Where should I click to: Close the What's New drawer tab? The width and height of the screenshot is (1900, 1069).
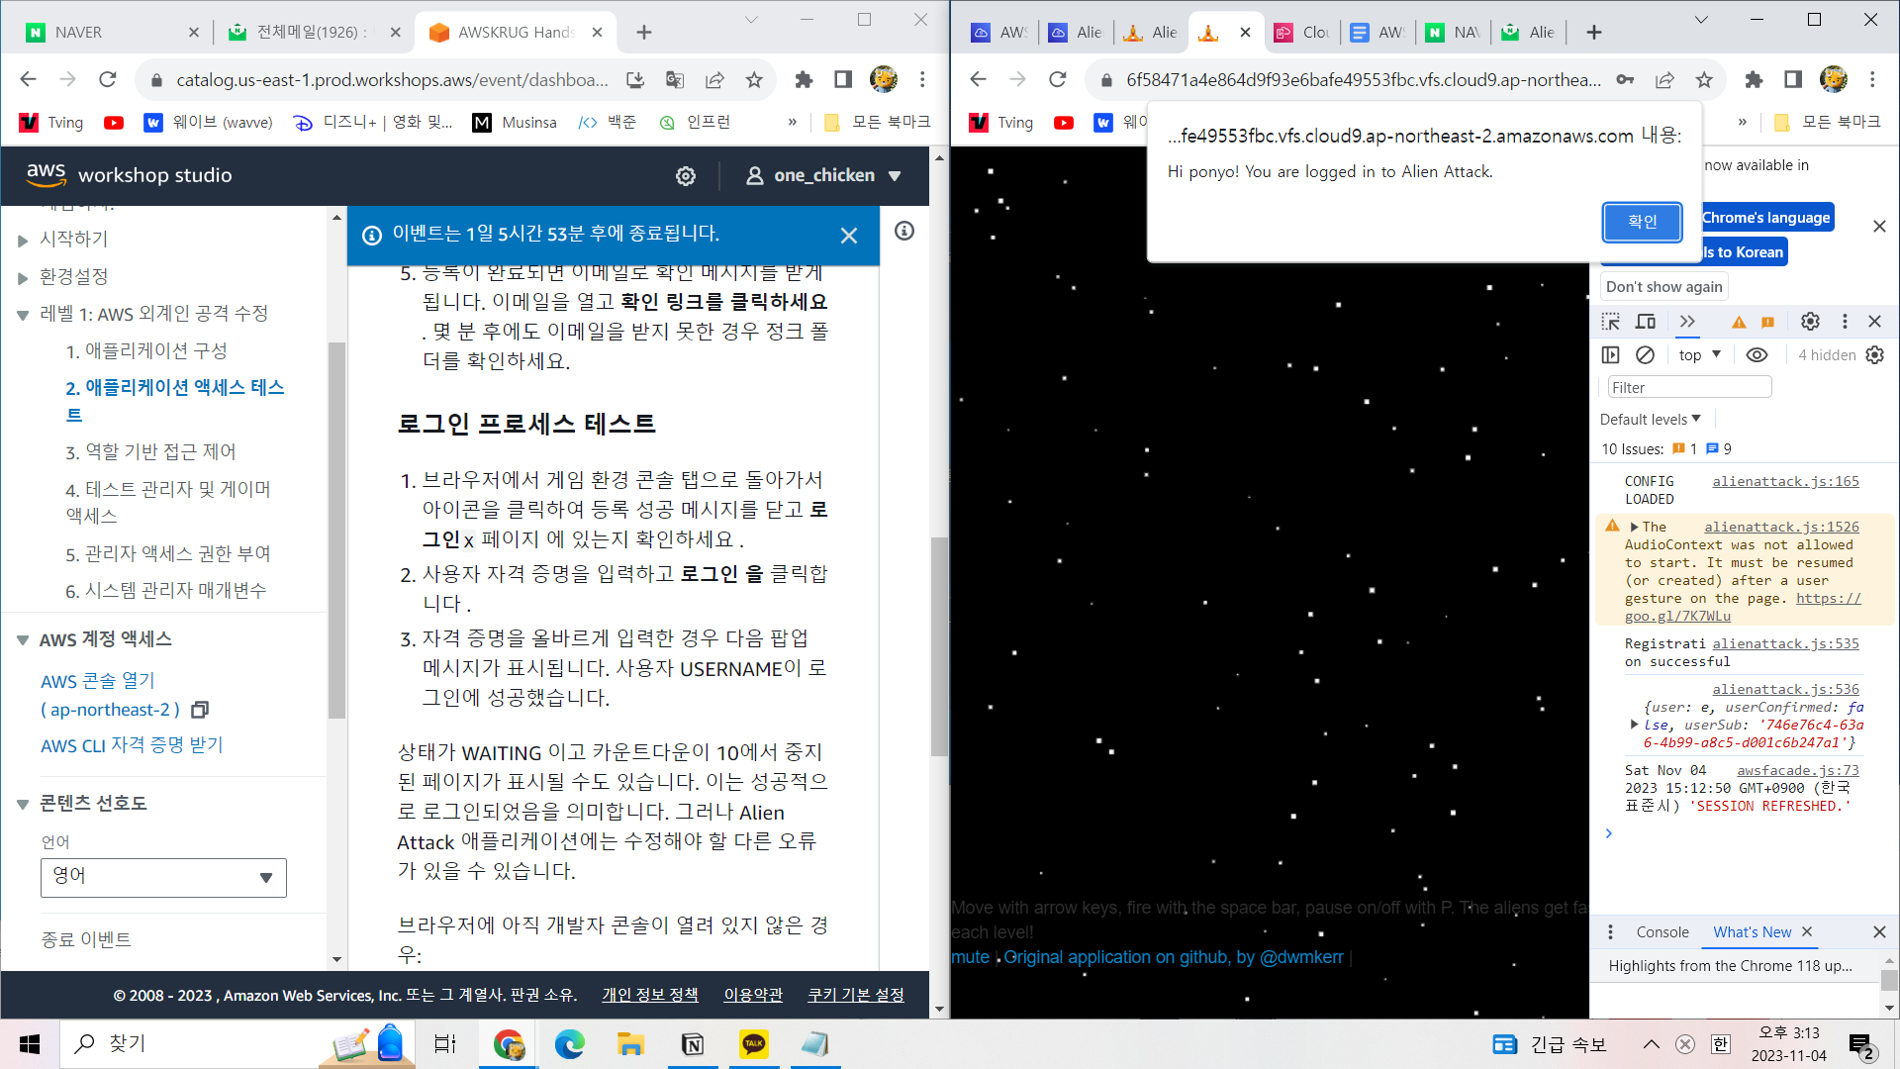pyautogui.click(x=1807, y=932)
